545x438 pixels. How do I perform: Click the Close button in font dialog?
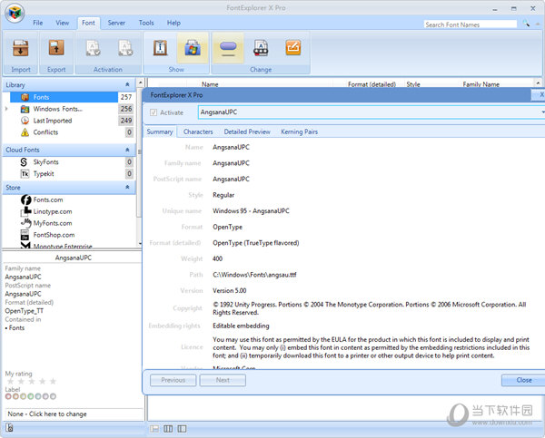(x=523, y=380)
